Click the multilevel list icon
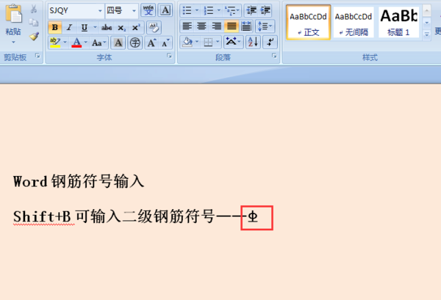This screenshot has width=441, height=300. coord(230,11)
